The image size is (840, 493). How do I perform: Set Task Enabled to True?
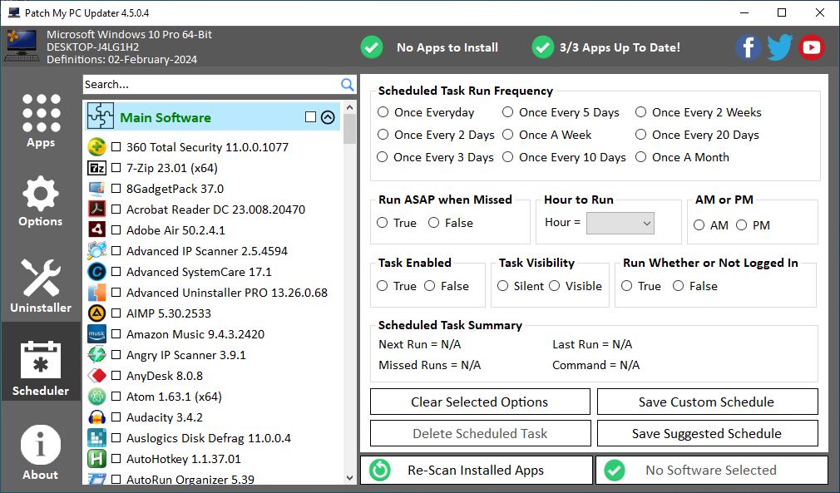[x=382, y=286]
